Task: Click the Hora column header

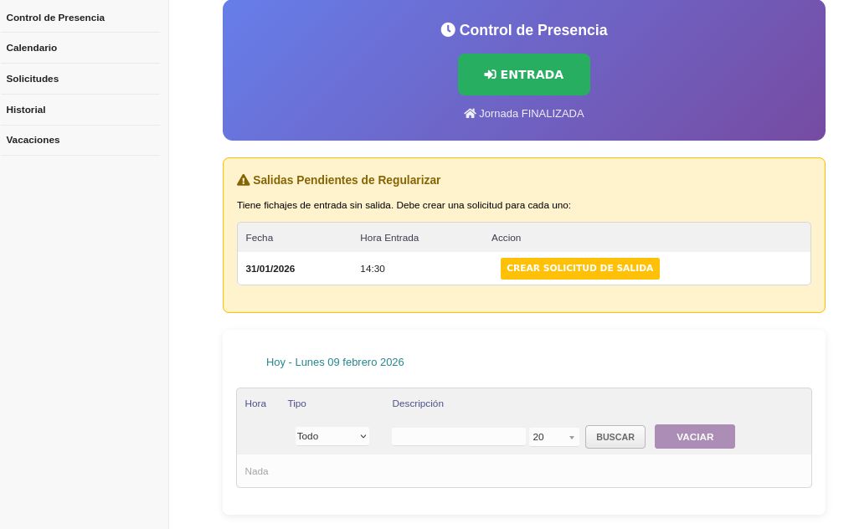Action: 255,403
